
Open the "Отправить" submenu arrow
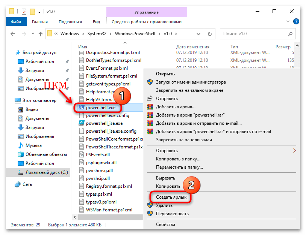(x=294, y=151)
